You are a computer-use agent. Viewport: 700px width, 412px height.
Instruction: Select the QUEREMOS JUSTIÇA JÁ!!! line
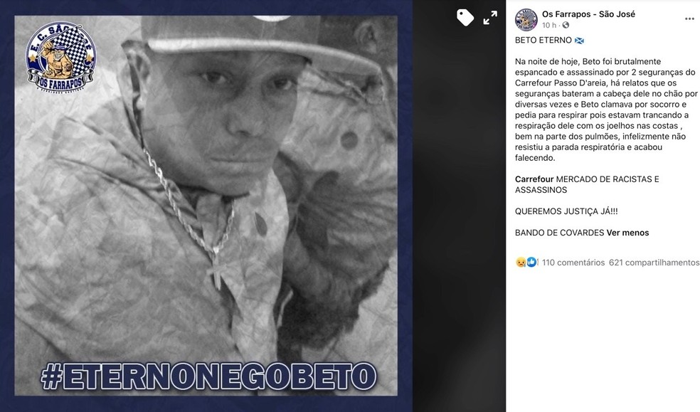click(566, 211)
